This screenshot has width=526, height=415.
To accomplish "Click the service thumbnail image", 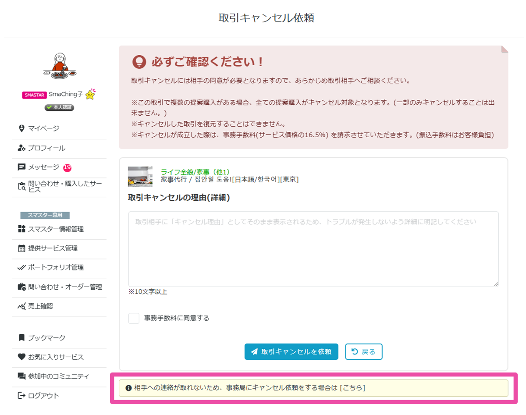I will (140, 176).
